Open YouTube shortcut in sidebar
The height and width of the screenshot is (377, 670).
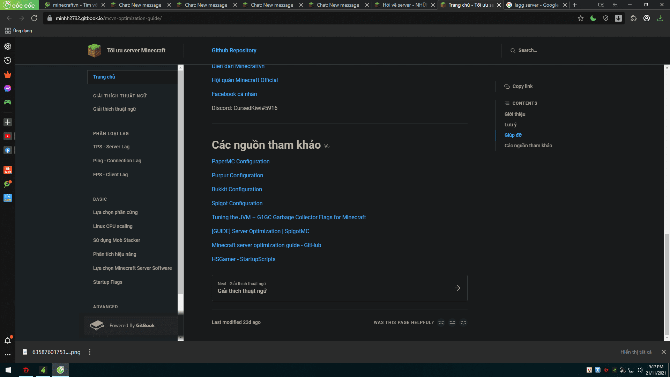tap(8, 136)
